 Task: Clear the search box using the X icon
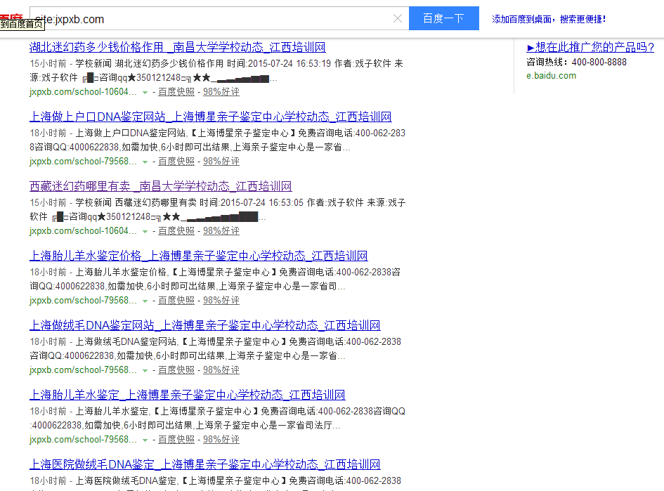398,18
